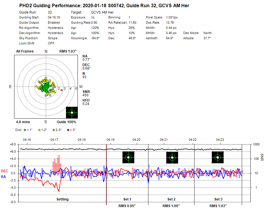This screenshot has width=268, height=210.
Task: Click the Dec aggressiveness value '100%'
Action: [x=95, y=33]
